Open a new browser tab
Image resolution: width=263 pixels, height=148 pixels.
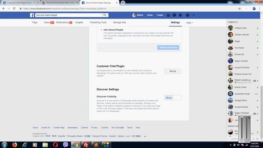(123, 3)
